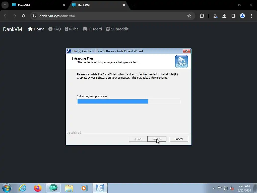Open Action Center flag icon

click(x=219, y=188)
